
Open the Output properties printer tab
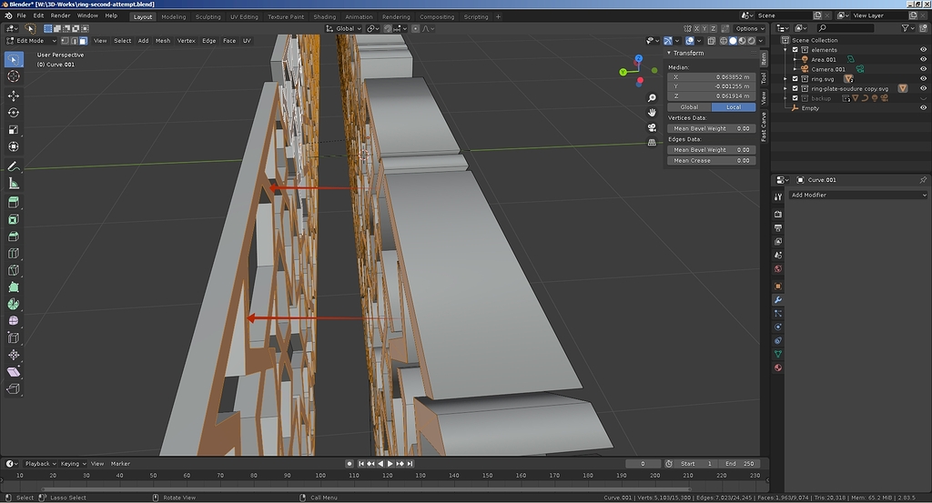(778, 227)
